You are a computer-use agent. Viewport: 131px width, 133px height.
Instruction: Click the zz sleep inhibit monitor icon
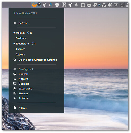point(122,5)
